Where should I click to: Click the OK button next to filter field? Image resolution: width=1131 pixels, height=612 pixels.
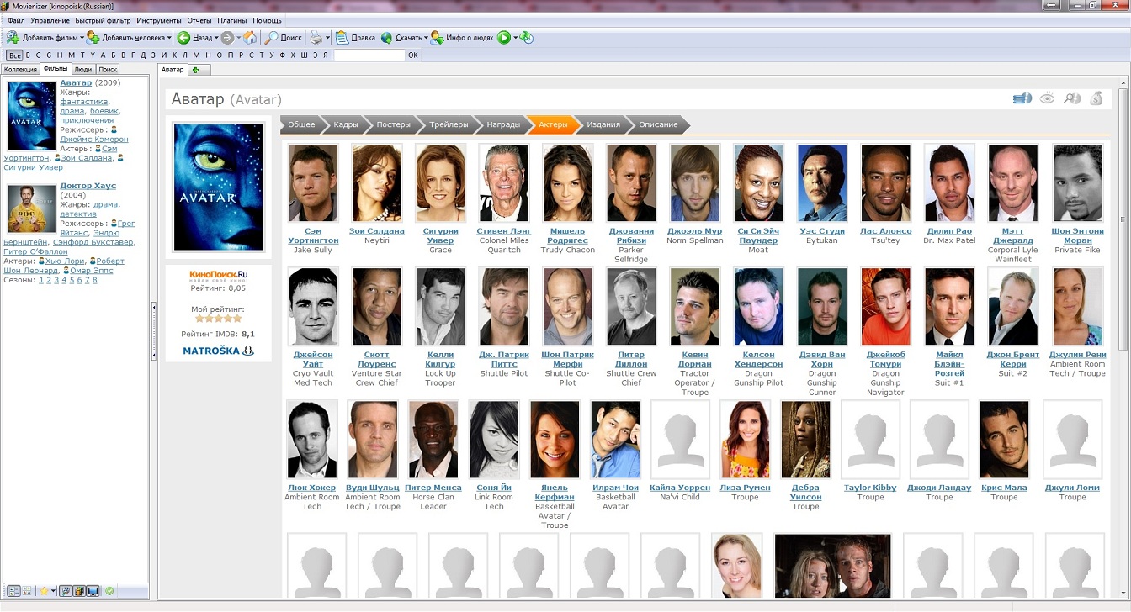(x=412, y=55)
